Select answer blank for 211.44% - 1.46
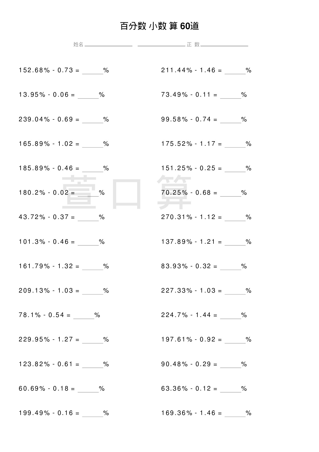This screenshot has height=452, width=319. pos(235,71)
